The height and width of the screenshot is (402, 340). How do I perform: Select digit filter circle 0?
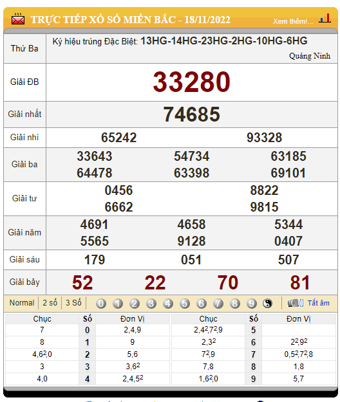point(101,304)
